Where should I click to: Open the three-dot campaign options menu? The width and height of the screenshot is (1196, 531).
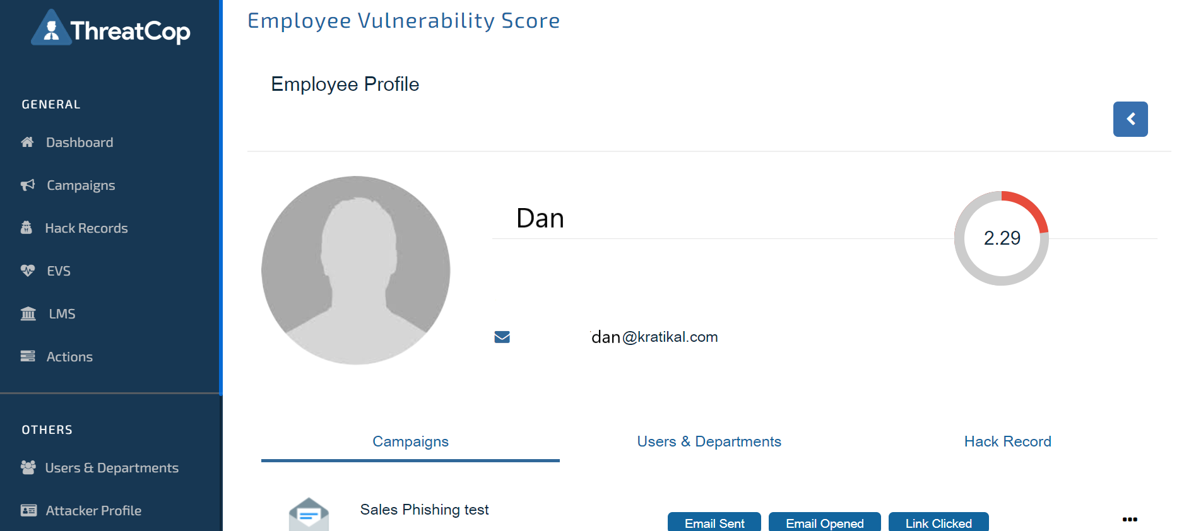point(1130,520)
